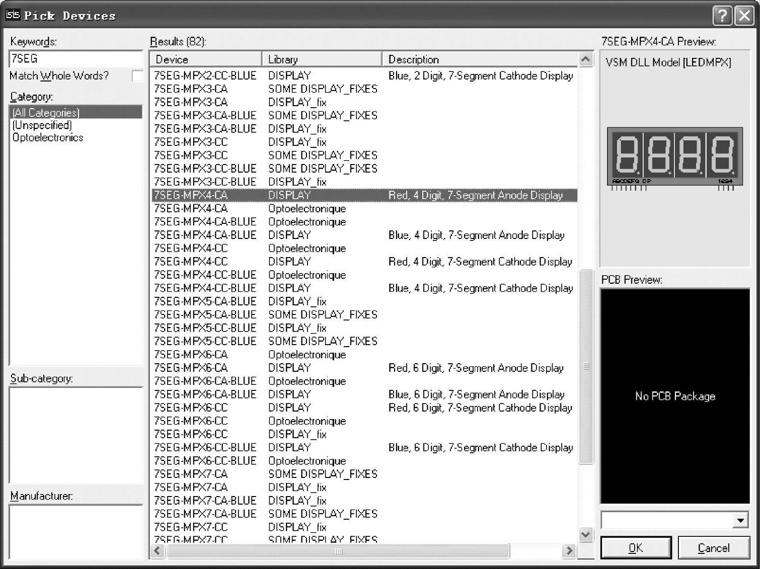Select 7SEG-MPX3-CC-BLUE SOME DISPLAY_FIXES row
Screen dimensions: 760x569
pyautogui.click(x=364, y=169)
